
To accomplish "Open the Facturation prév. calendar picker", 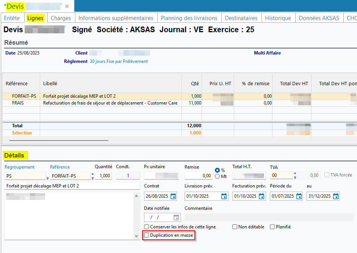I will (x=262, y=196).
